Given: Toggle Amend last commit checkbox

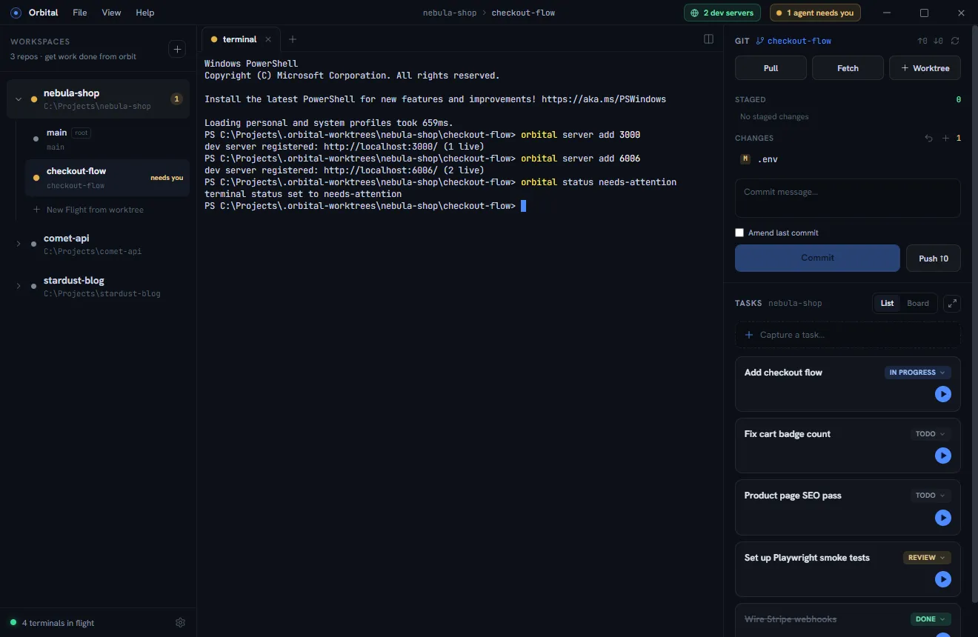Looking at the screenshot, I should click(x=739, y=233).
